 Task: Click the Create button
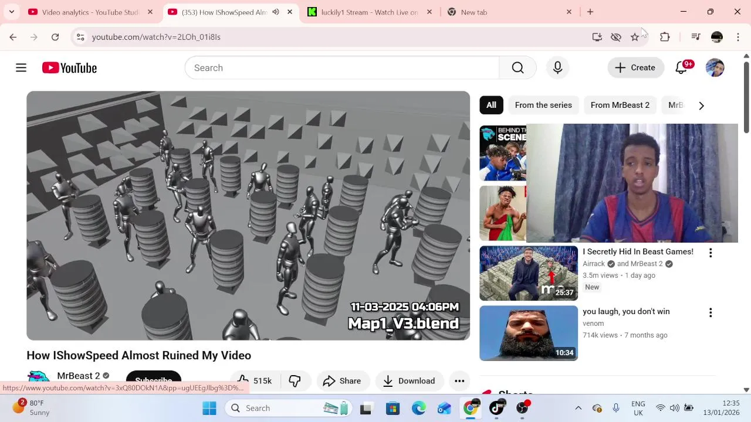[635, 68]
